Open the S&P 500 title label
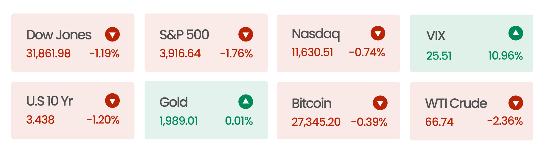The image size is (544, 152). click(184, 35)
